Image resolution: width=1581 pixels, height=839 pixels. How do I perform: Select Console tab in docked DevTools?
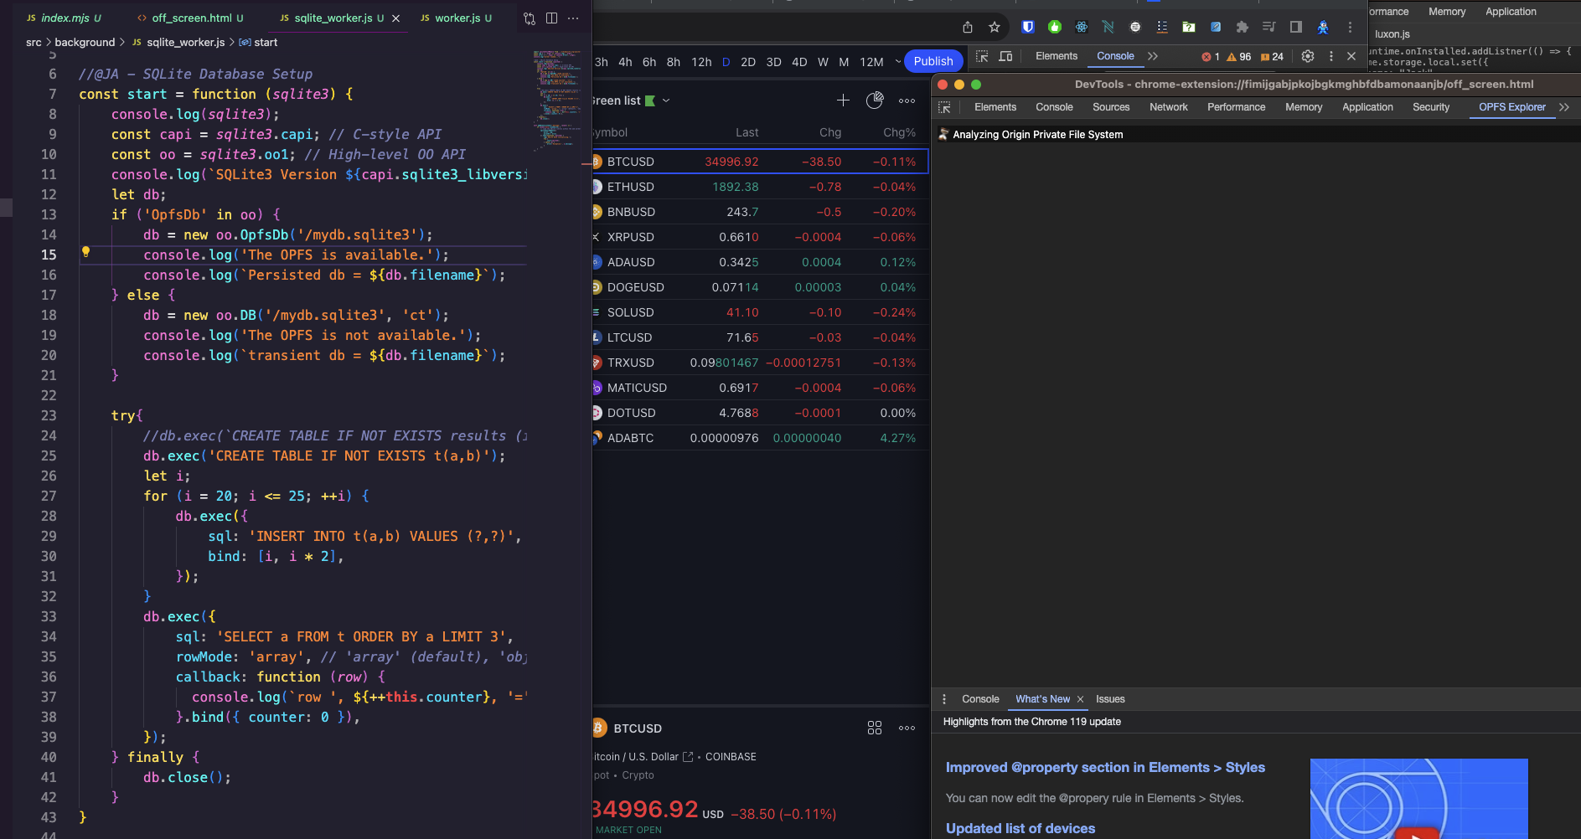[1115, 56]
